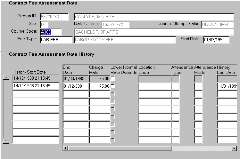Click the second row Attendance Mode field
The image size is (240, 159).
pyautogui.click(x=198, y=86)
